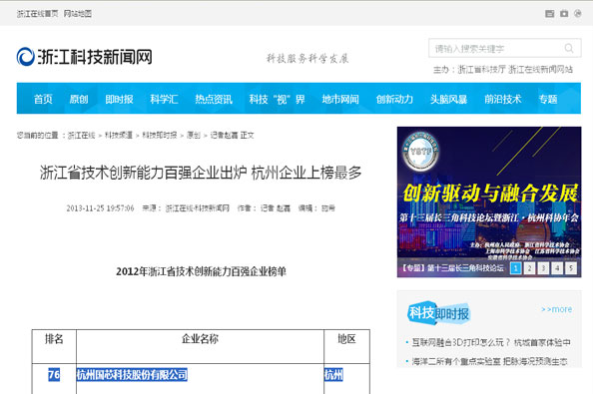593x394 pixels.
Task: Open the 头脑风暴 navigation item
Action: 448,99
